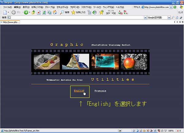Viewport: 184px width, 133px height.
Task: Open the ウィンドウ(W) menu
Action: 109,7
